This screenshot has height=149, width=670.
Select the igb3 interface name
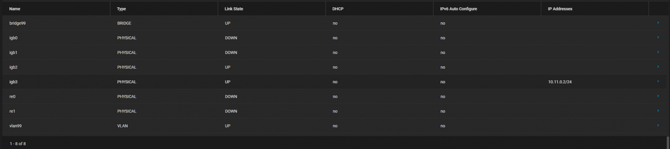click(13, 82)
